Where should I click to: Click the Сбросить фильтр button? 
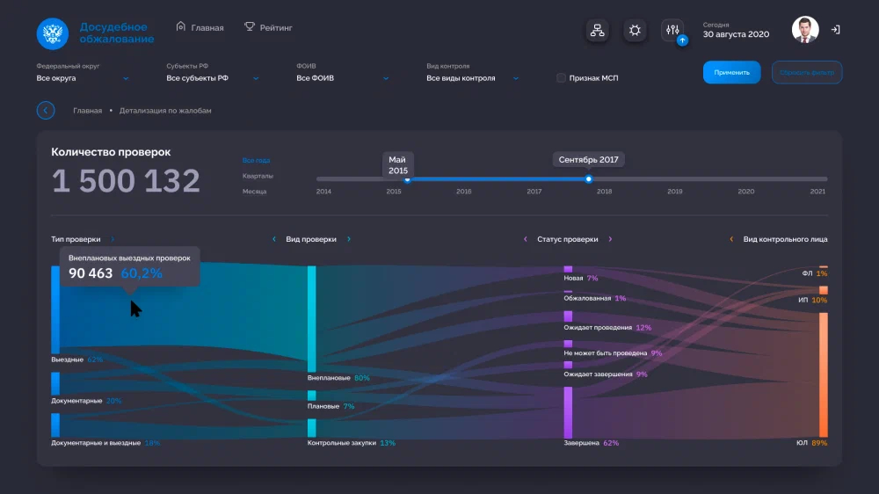click(807, 72)
